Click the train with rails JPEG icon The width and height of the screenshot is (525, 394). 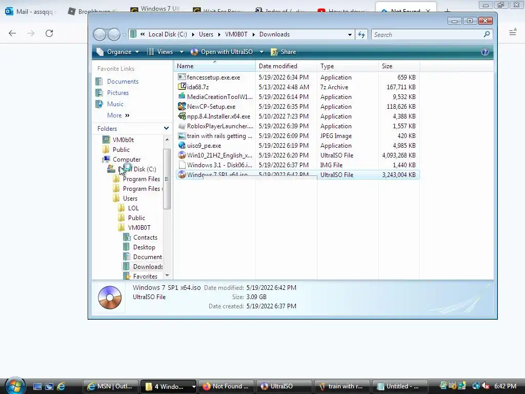click(x=182, y=135)
